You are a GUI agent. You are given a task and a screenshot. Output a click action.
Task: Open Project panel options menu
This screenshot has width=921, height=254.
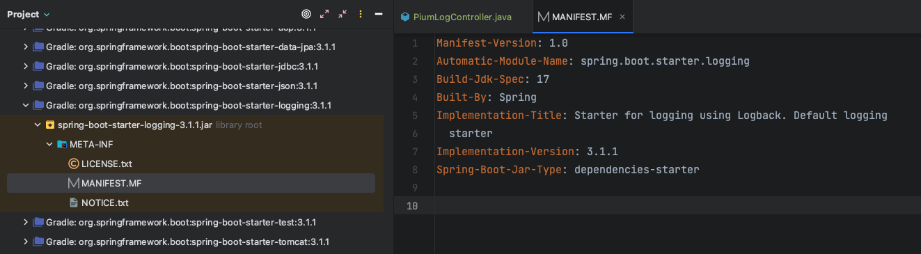click(361, 14)
